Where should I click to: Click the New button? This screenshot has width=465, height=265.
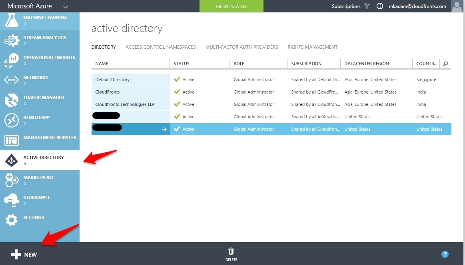(x=24, y=254)
